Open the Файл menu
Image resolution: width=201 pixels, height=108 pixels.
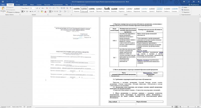pos(3,4)
